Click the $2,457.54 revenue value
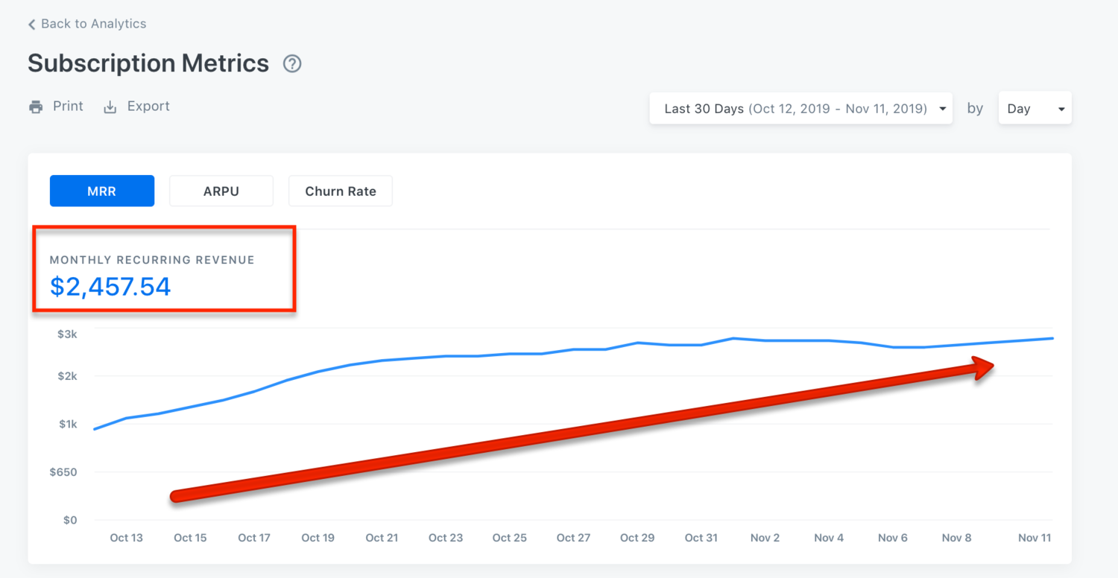 point(110,287)
